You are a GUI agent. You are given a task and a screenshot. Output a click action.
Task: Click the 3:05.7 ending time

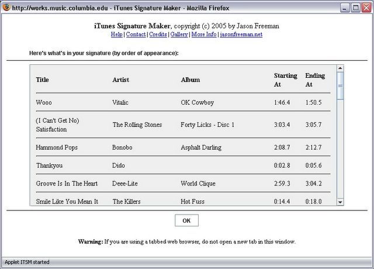point(313,125)
